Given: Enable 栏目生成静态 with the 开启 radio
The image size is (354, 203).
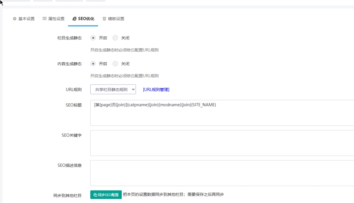Looking at the screenshot, I should pos(93,38).
